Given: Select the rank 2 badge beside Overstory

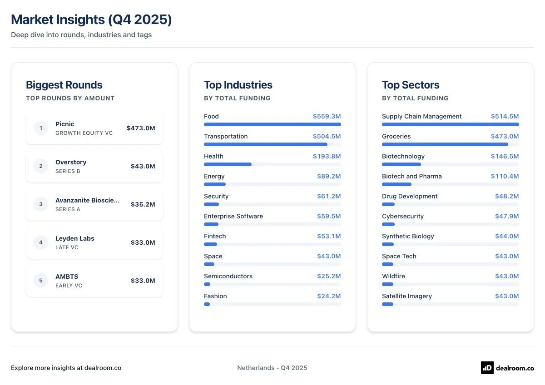Looking at the screenshot, I should pyautogui.click(x=40, y=166).
